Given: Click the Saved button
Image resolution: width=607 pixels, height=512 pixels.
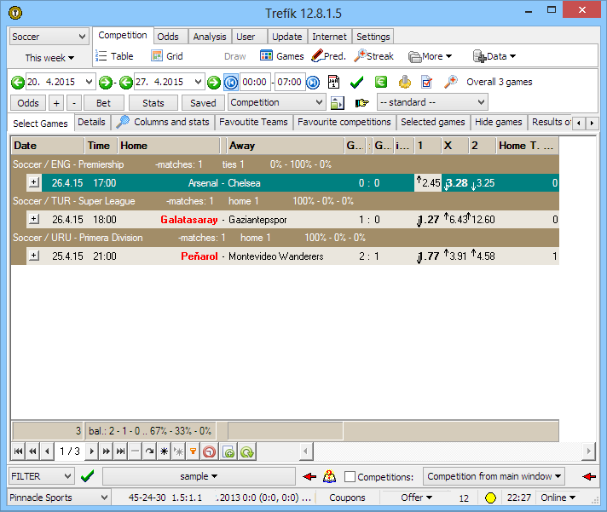Looking at the screenshot, I should (x=203, y=103).
